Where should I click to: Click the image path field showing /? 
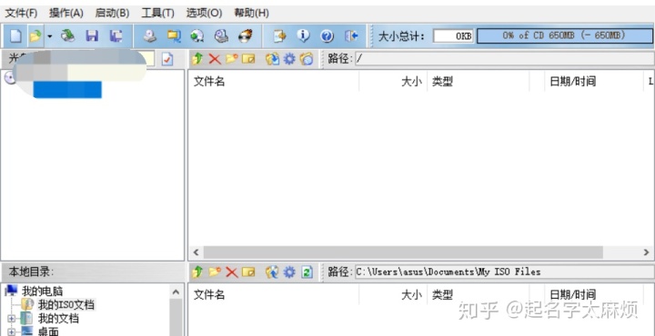click(x=505, y=59)
